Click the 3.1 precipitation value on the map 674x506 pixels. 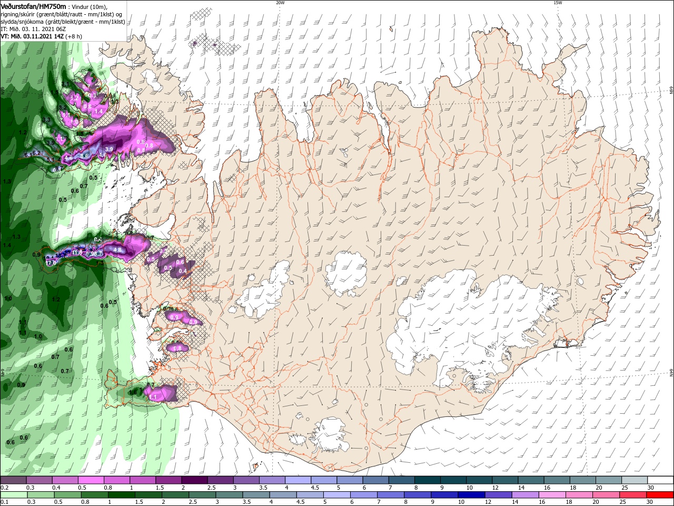tap(65, 84)
